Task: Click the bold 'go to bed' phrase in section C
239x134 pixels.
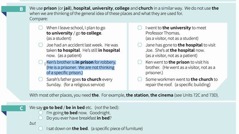Action: [53, 108]
